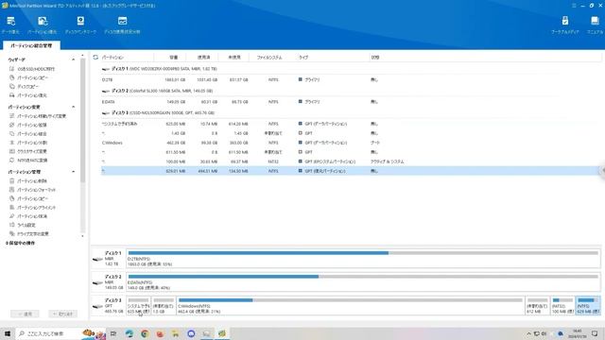
Task: Collapse the Partition Change (パーティション変更) section
Action: 74,107
